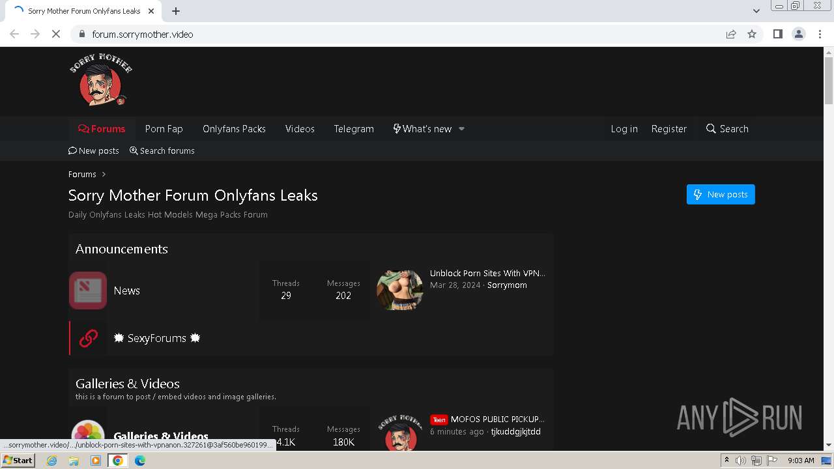Click the News forum icon
Screen dimensions: 834x469
pos(88,291)
